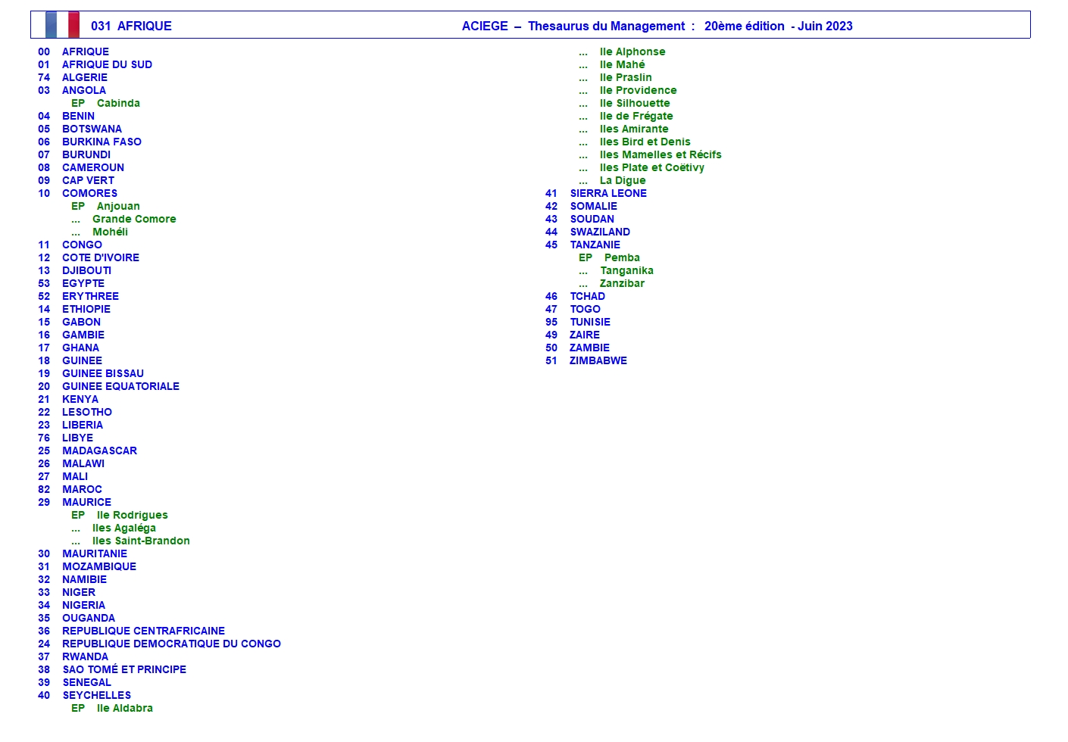Image resolution: width=1068 pixels, height=742 pixels.
Task: Open the MADAGASCAR entry
Action: click(99, 450)
